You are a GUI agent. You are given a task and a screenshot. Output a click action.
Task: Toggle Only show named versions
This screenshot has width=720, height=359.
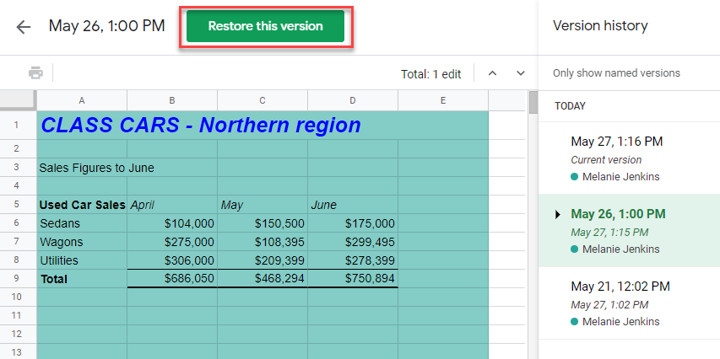pyautogui.click(x=616, y=72)
